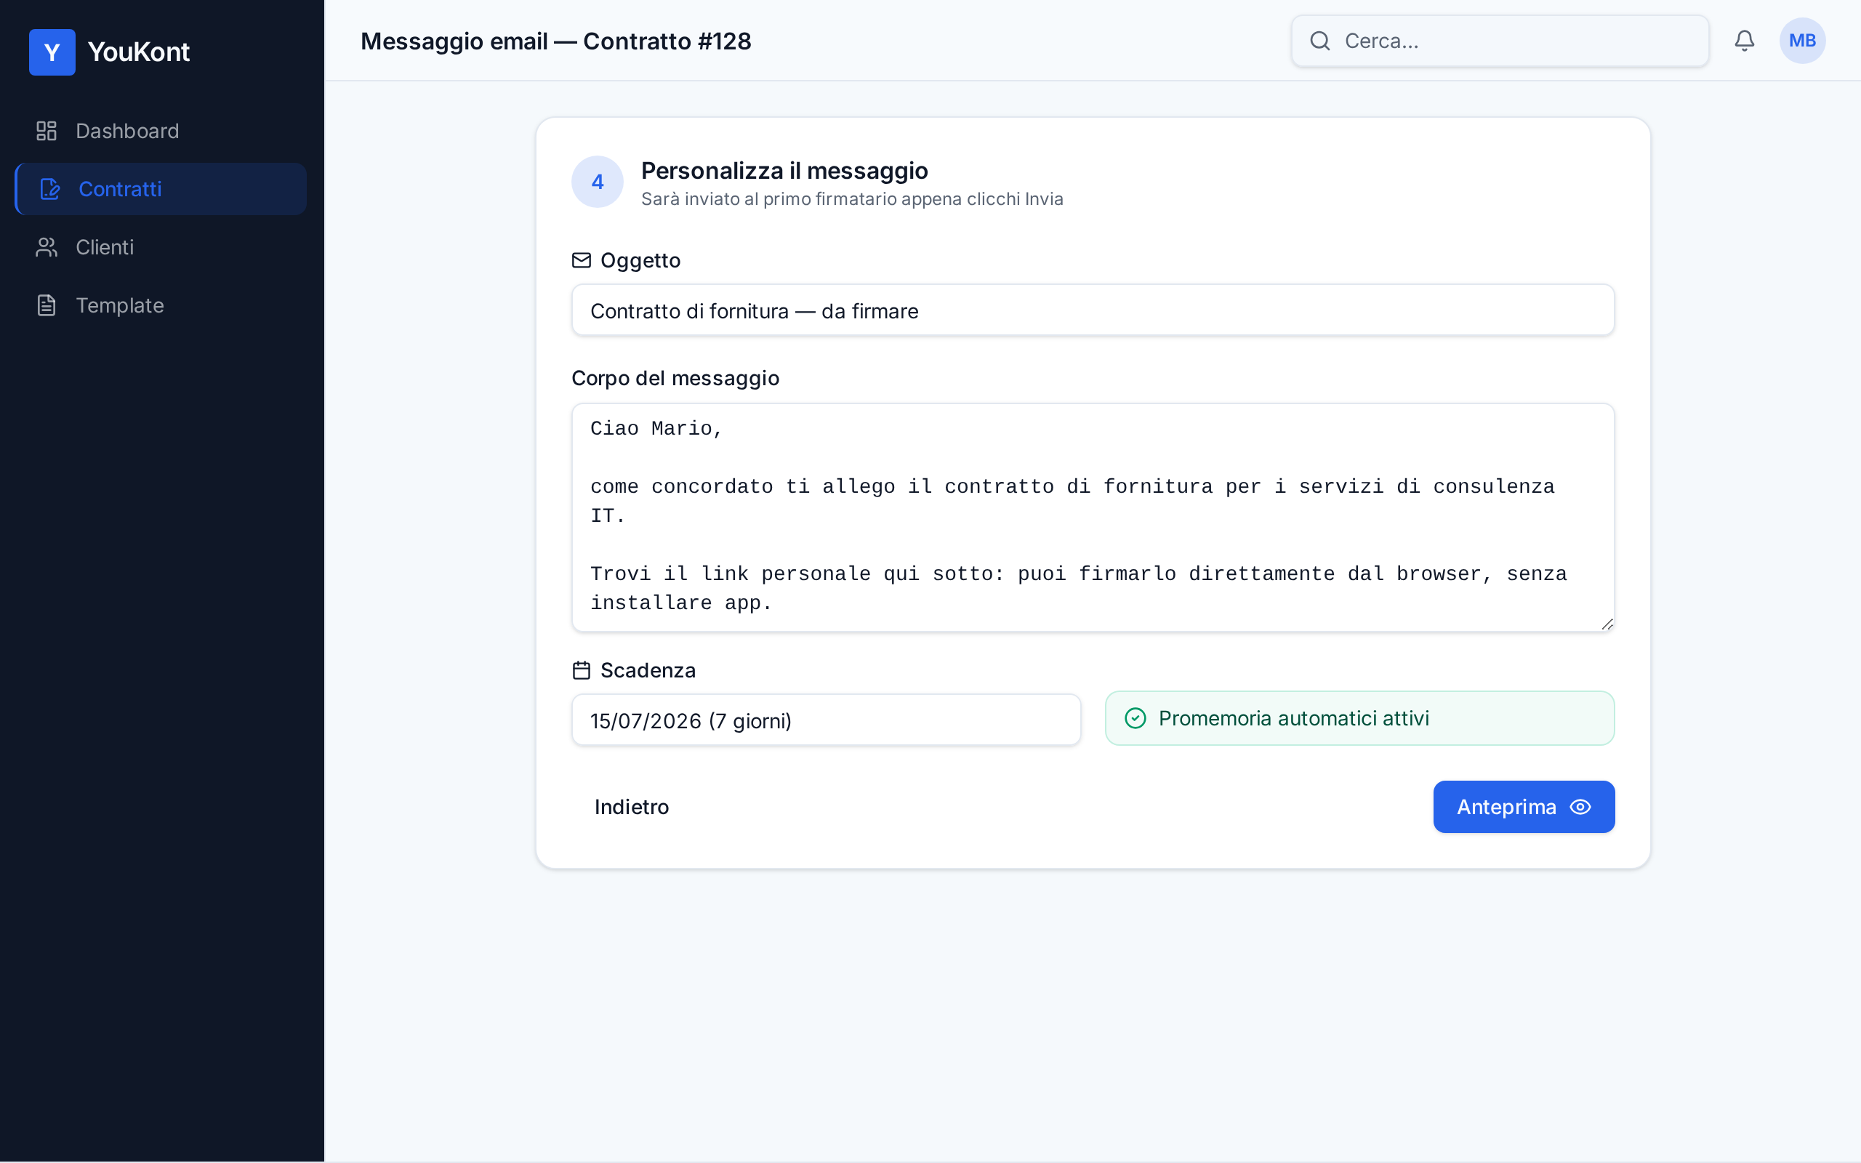Select Contratti in the sidebar
Screen dimensions: 1861x1163
pyautogui.click(x=161, y=189)
